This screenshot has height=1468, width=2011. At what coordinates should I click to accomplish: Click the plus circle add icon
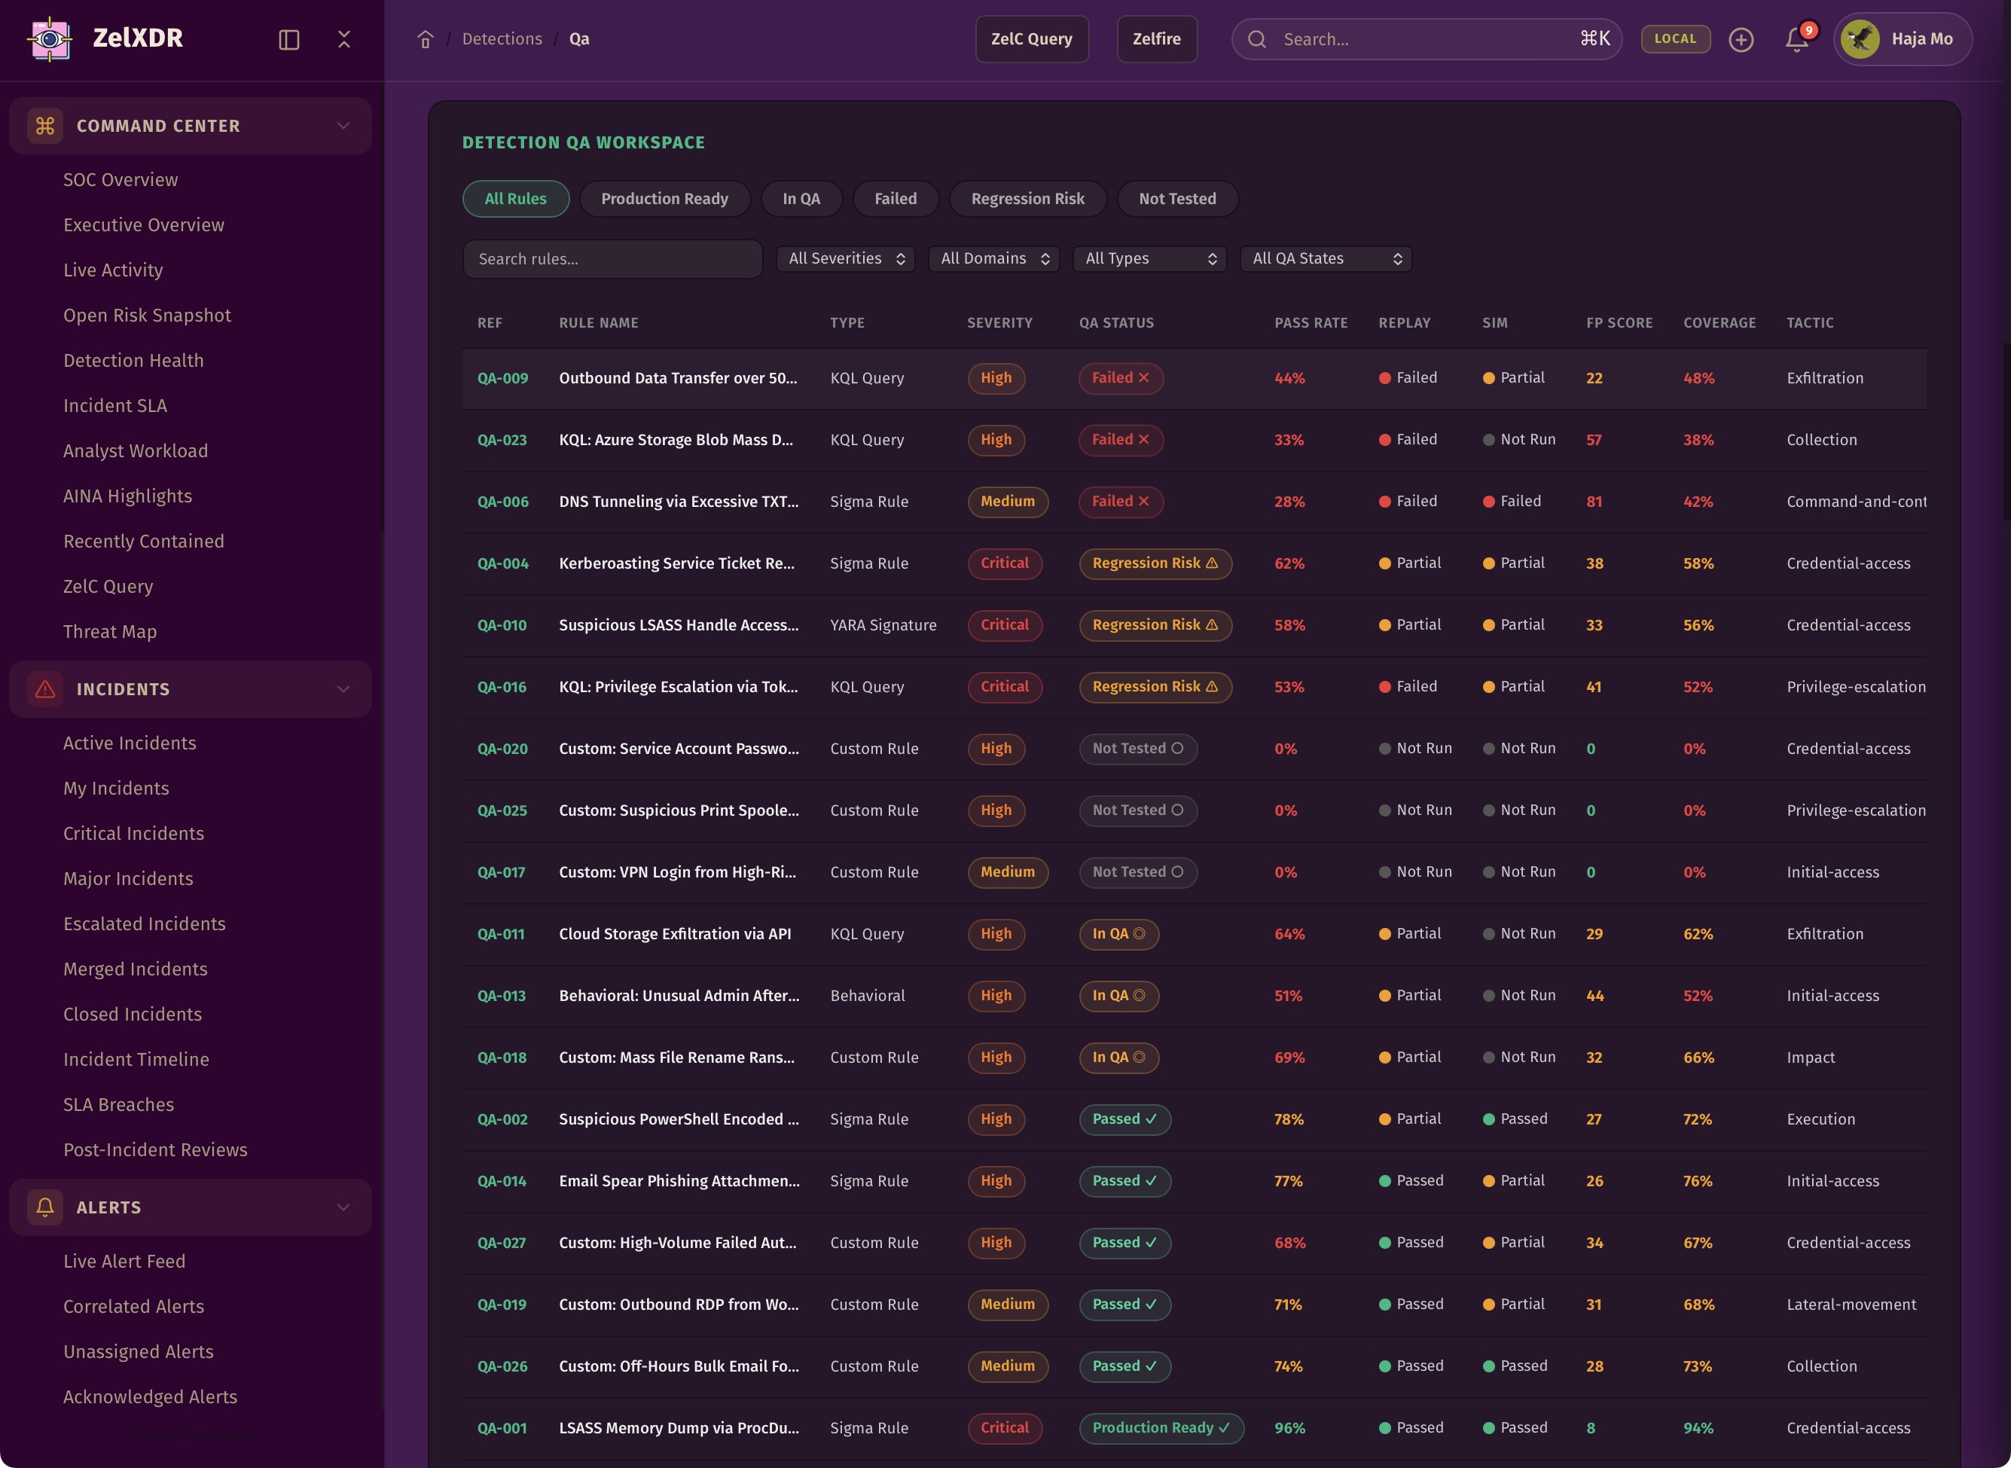[1741, 39]
